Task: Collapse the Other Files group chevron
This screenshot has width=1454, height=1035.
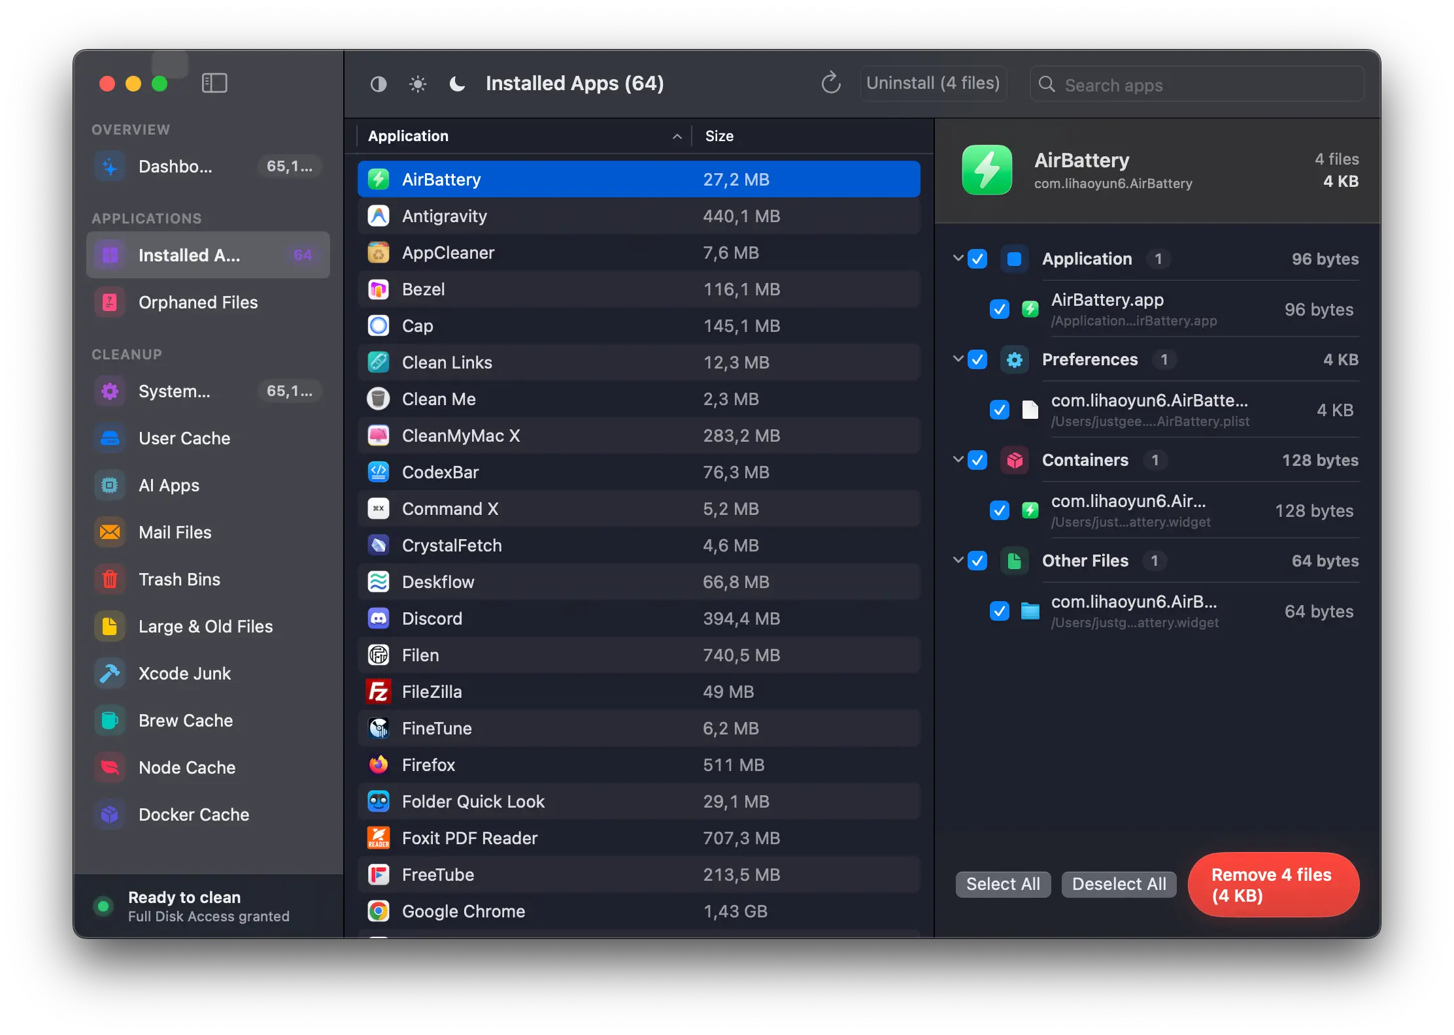Action: [x=958, y=560]
